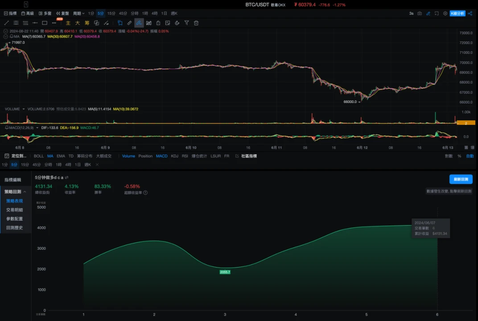
Task: Toggle the MACD indicator
Action: coord(161,156)
